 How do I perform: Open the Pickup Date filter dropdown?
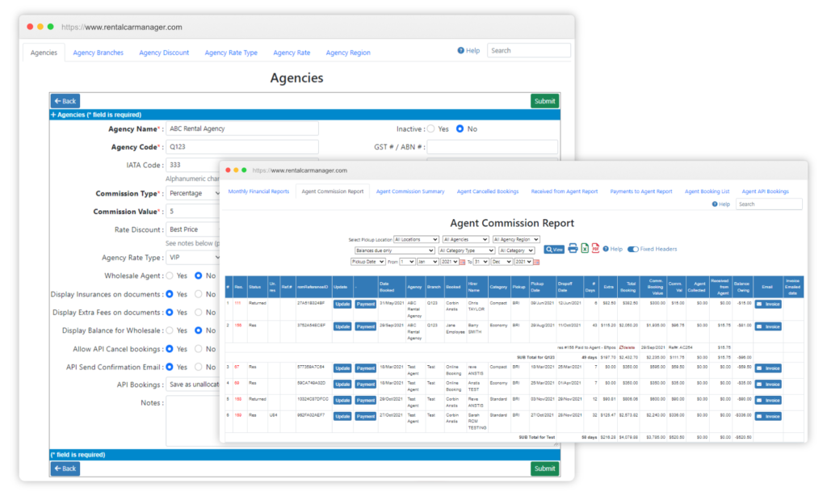point(367,262)
